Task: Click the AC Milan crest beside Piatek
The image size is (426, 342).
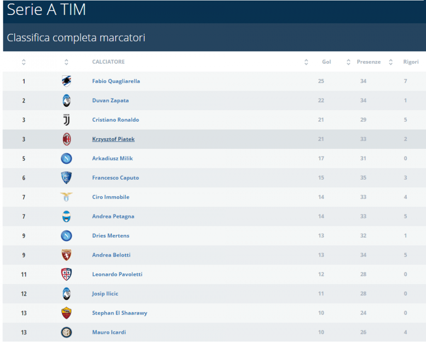Action: 66,139
